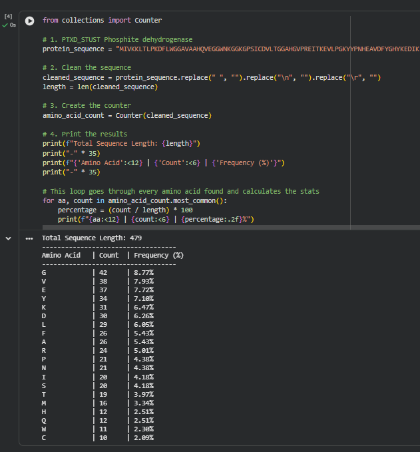Click the 2.09% frequency for C

(144, 437)
